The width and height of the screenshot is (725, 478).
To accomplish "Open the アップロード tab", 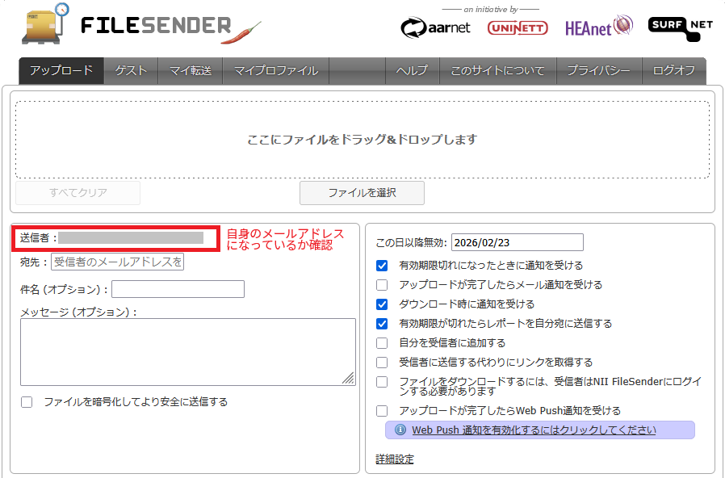I will click(x=61, y=71).
